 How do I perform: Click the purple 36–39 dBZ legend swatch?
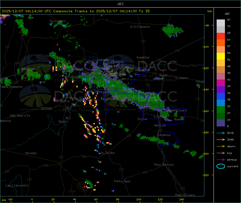point(221,90)
